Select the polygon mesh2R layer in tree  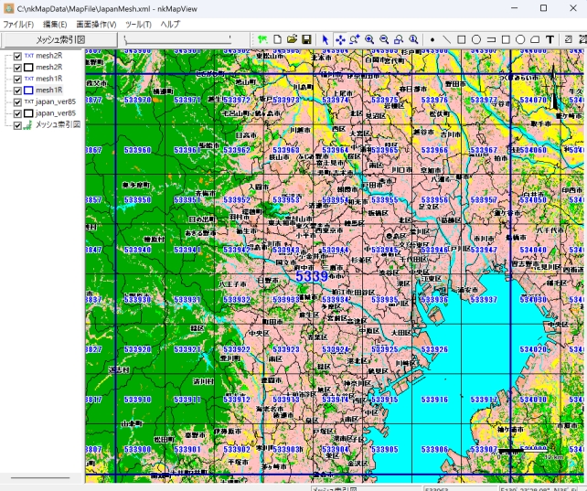pyautogui.click(x=48, y=67)
